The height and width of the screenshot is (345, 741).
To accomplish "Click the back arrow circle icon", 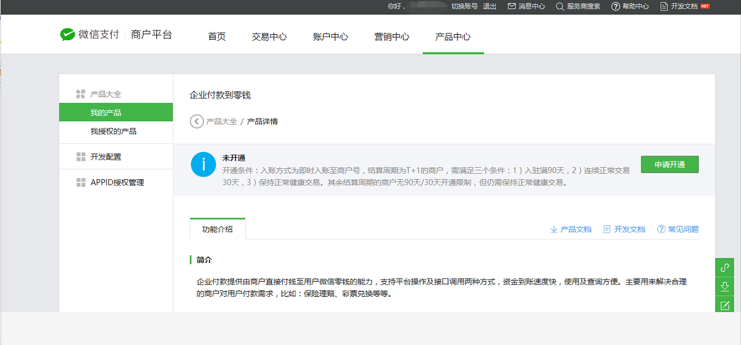I will pos(197,121).
